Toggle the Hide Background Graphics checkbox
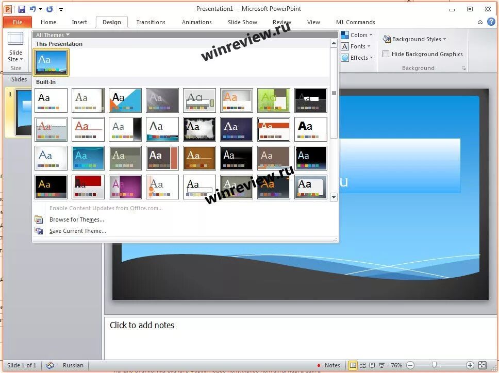This screenshot has height=373, width=499. [x=386, y=54]
